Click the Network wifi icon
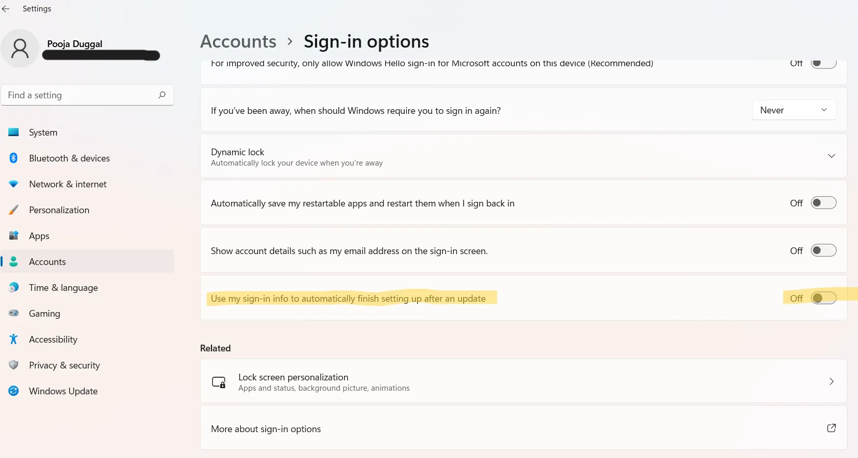Image resolution: width=858 pixels, height=458 pixels. (14, 184)
